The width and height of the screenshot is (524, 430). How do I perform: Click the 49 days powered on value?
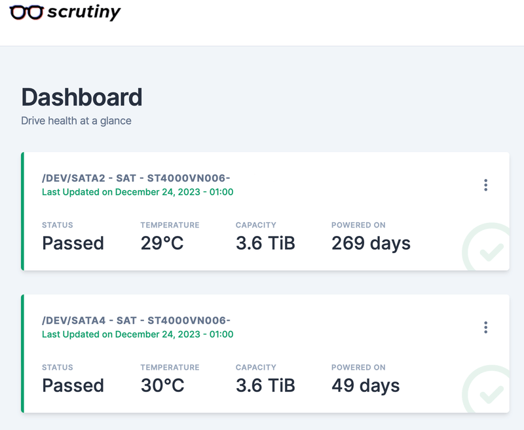coord(365,386)
